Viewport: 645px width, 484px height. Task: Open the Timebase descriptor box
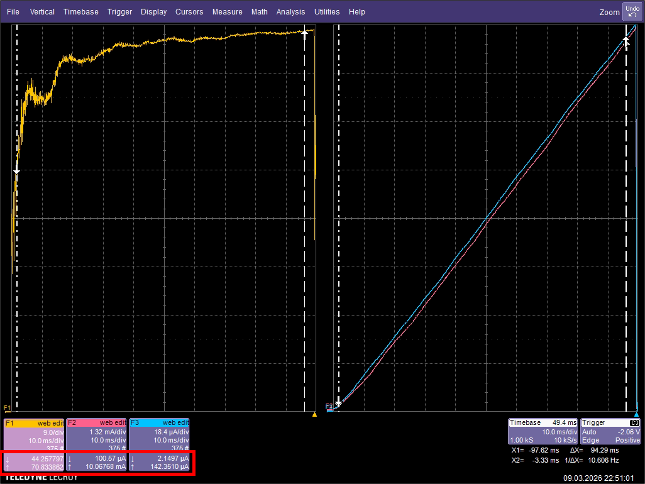[543, 431]
